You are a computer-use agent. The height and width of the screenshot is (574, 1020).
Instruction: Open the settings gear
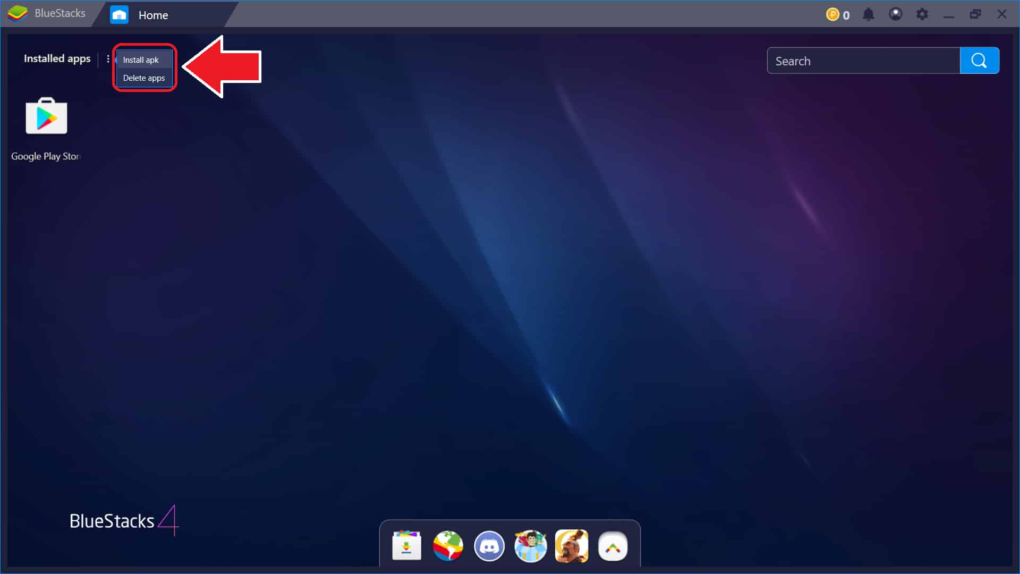pyautogui.click(x=922, y=14)
